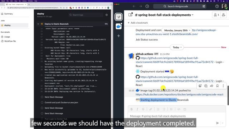The height and width of the screenshot is (129, 229).
Task: Click the github actions app avatar
Action: tap(131, 56)
